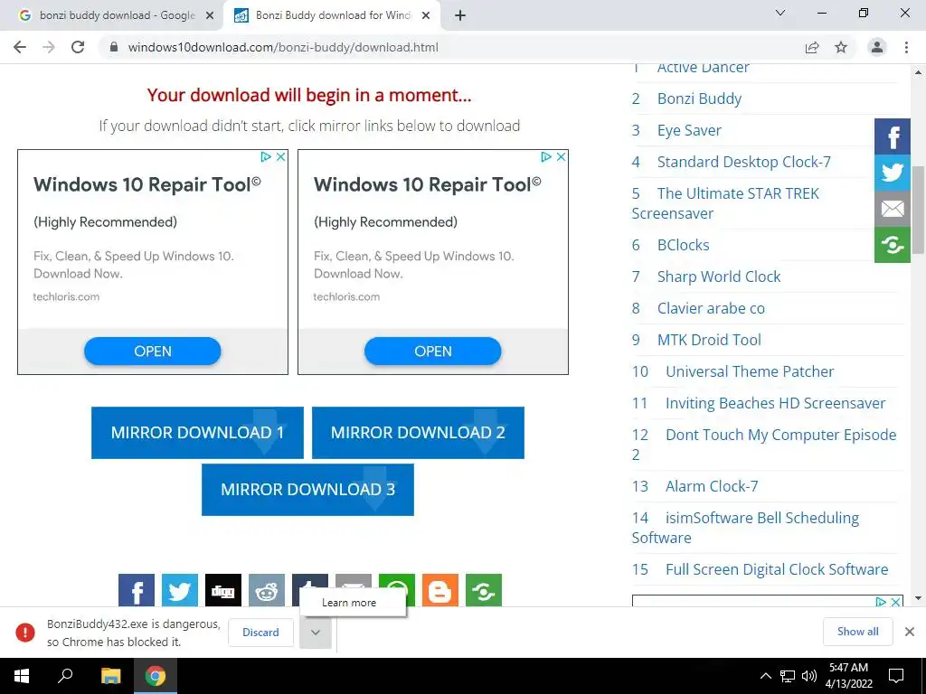
Task: Open Full Screen Digital Clock Software link
Action: click(x=777, y=569)
